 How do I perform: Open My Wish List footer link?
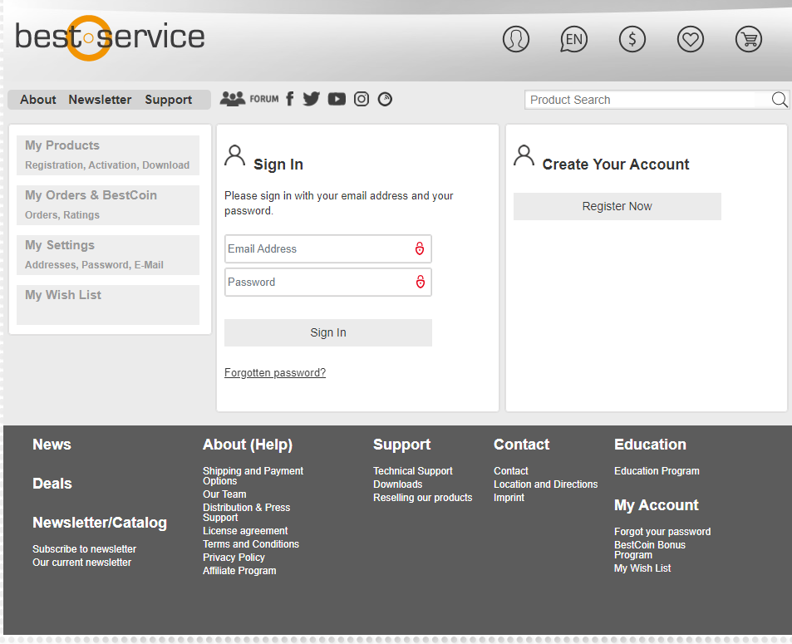[642, 568]
